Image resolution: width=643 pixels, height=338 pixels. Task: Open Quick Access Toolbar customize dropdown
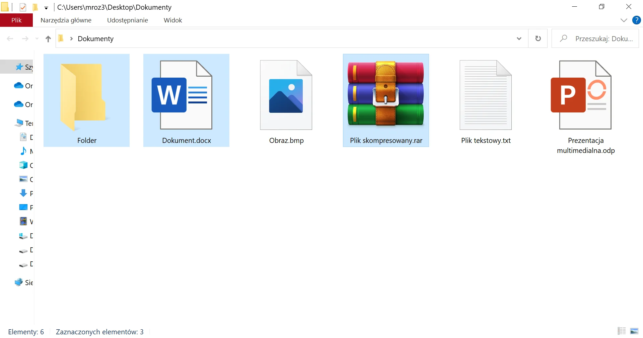point(46,8)
